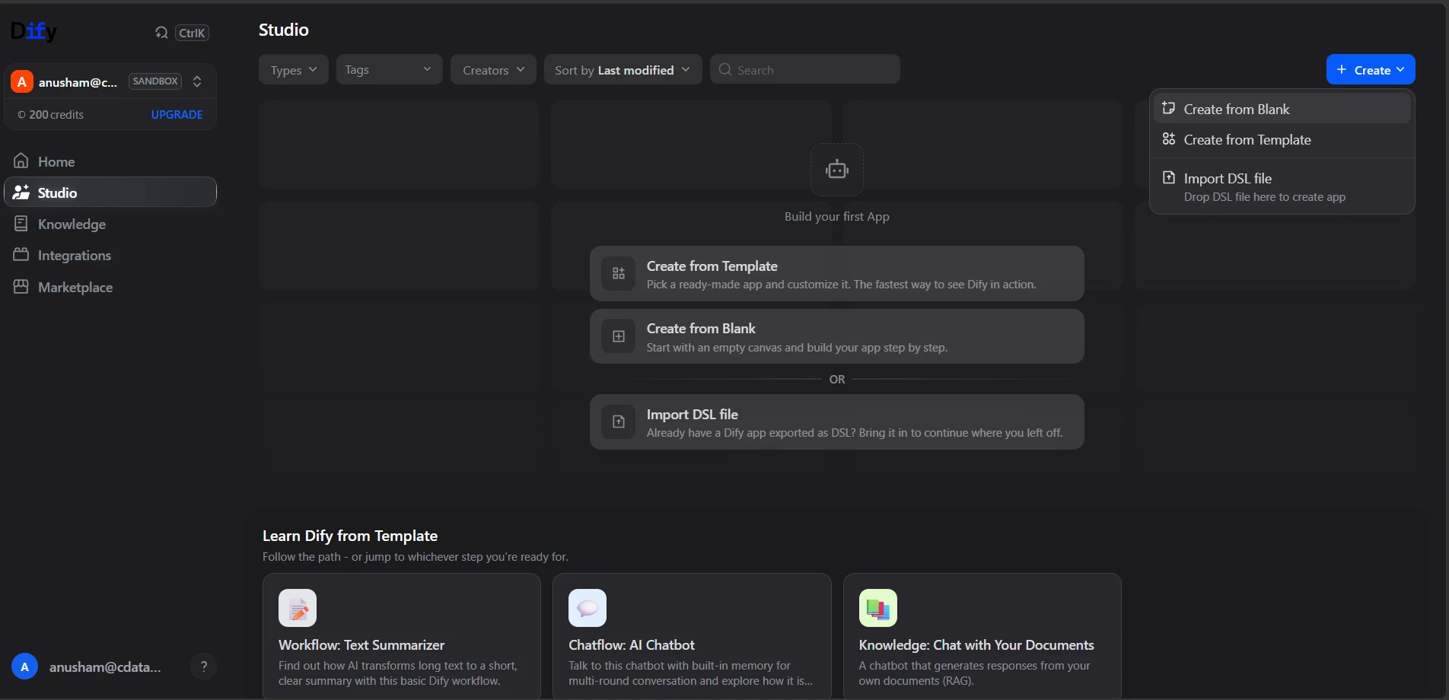This screenshot has height=700, width=1449.
Task: Click the Create from Blank card
Action: 837,336
